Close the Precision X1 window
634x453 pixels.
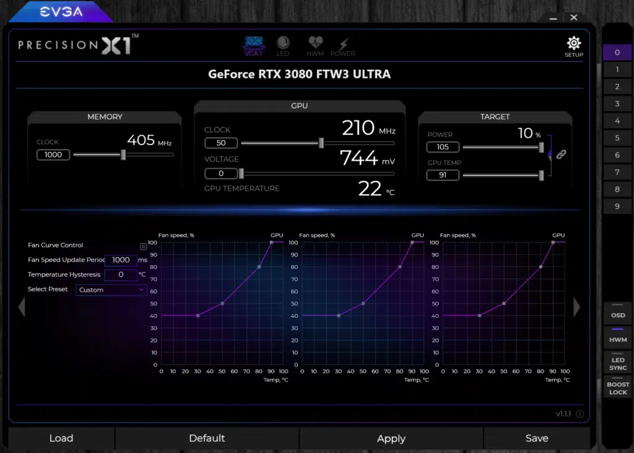[574, 17]
